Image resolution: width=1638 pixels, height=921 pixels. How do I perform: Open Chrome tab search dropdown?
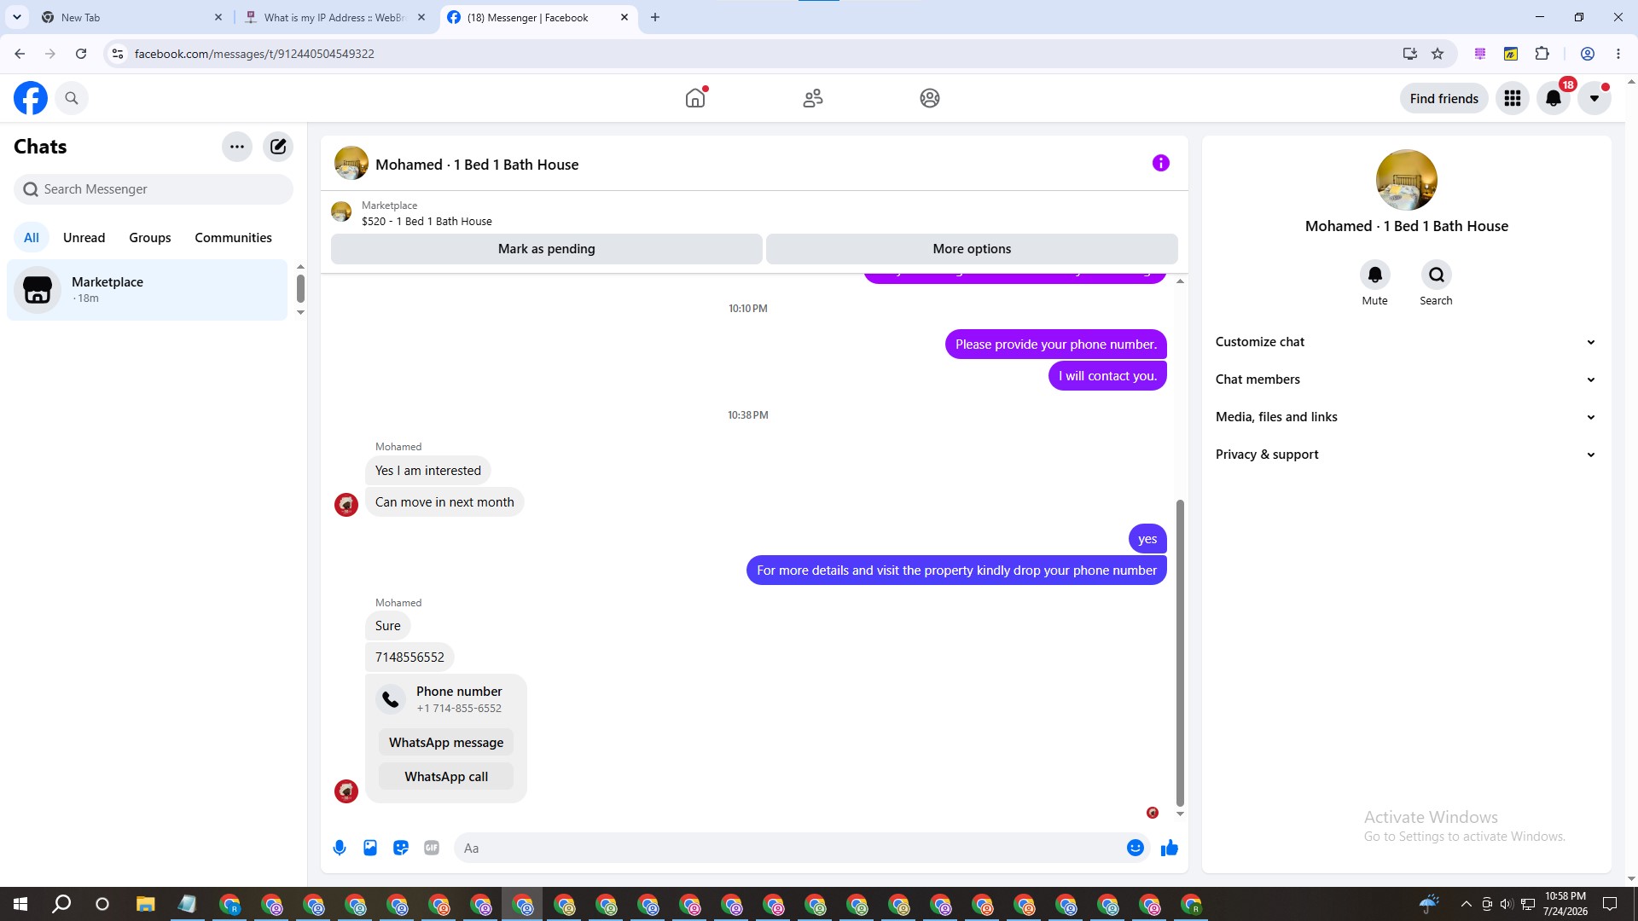point(17,17)
